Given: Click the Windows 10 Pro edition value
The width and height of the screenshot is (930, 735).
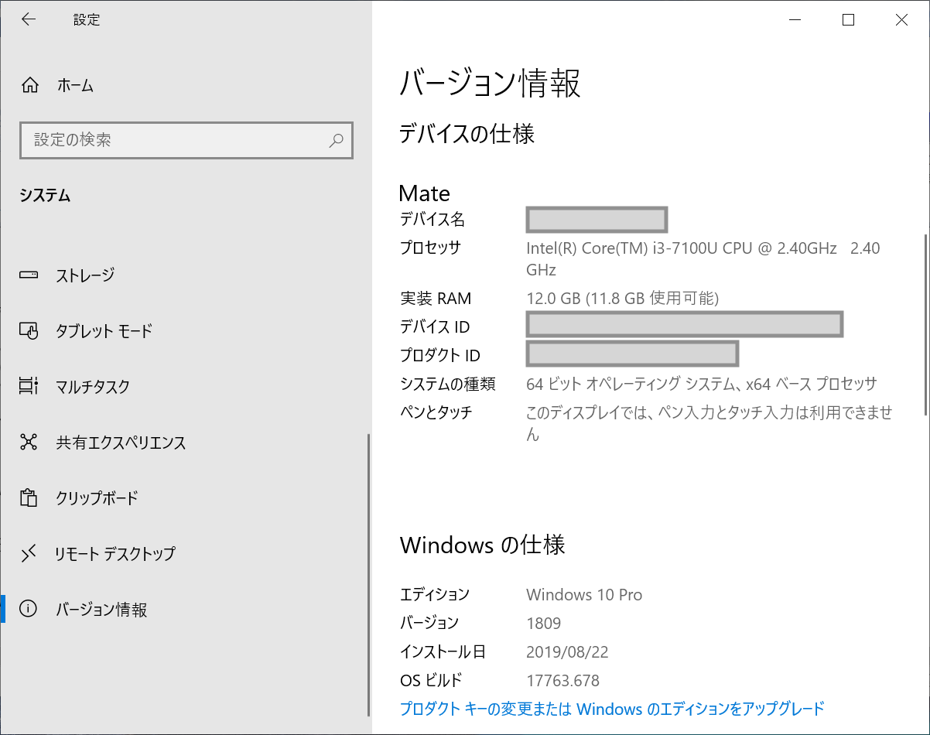Looking at the screenshot, I should [584, 595].
